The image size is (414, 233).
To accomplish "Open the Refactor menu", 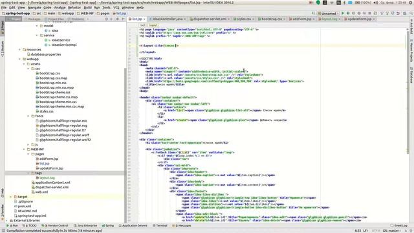I will (74, 8).
